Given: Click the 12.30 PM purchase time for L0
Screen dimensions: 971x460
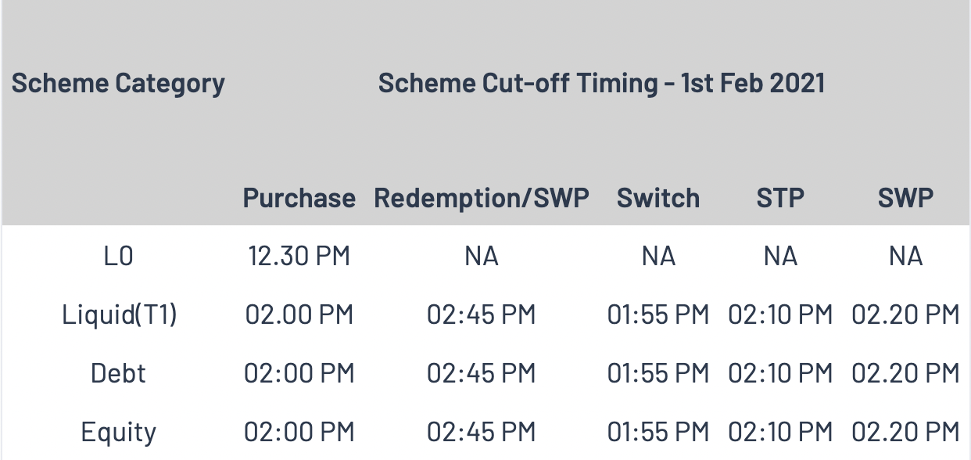Looking at the screenshot, I should point(299,257).
